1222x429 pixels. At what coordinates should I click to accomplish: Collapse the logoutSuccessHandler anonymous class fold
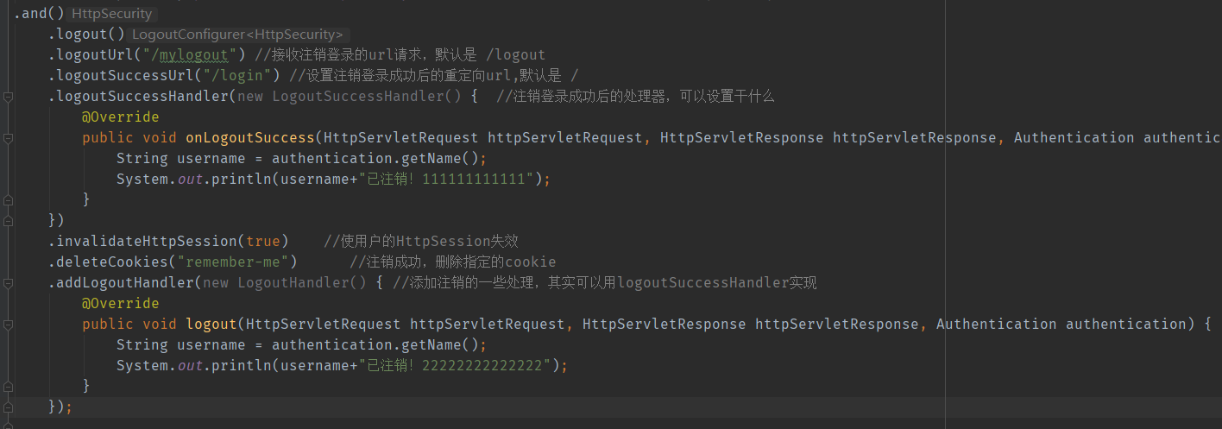[8, 97]
